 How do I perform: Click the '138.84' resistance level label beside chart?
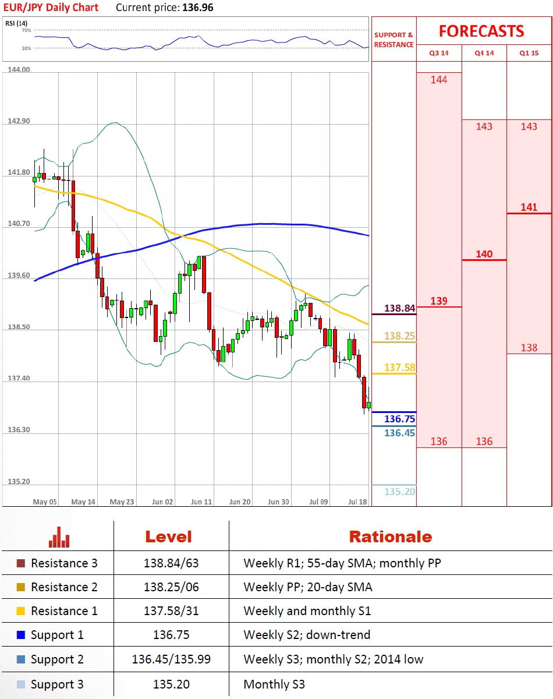(400, 308)
